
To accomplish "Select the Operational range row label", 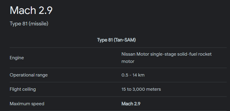I will (x=29, y=75).
